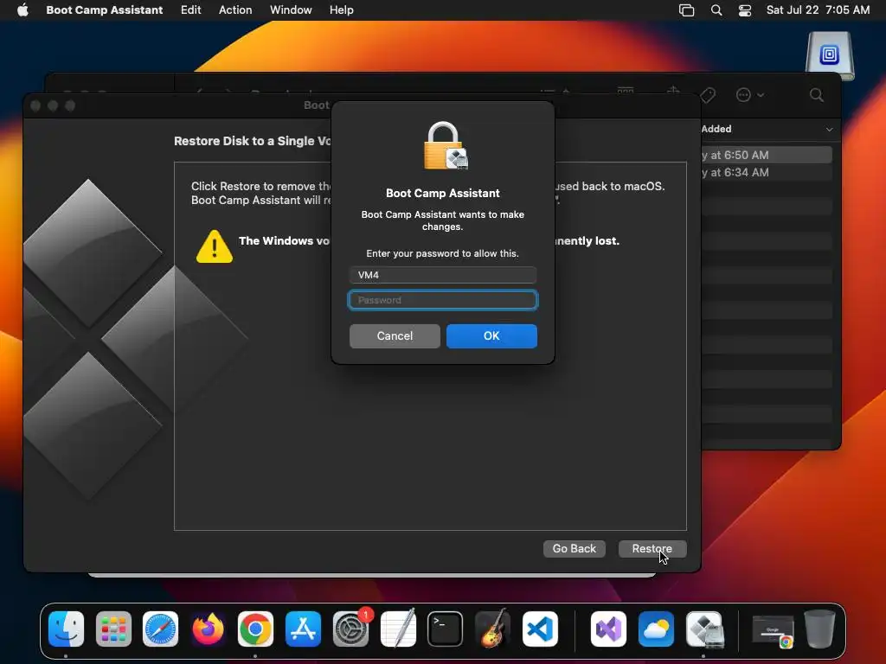The image size is (886, 664).
Task: Launch Visual Studio from the Dock
Action: (608, 629)
